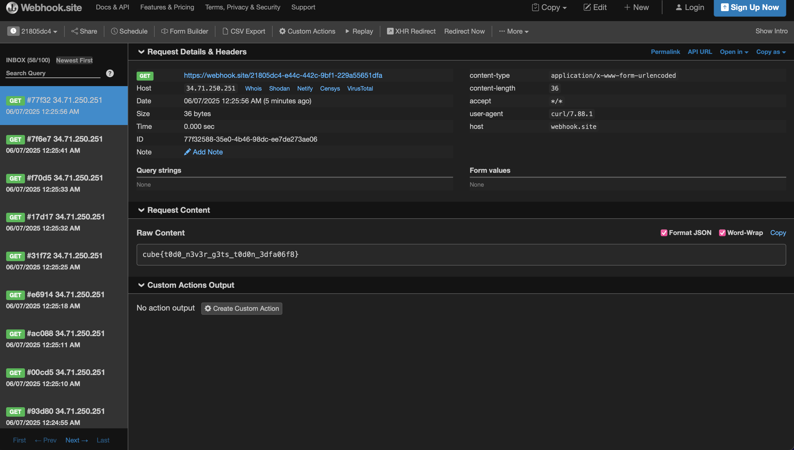Toggle the Newest First sort order
The image size is (794, 450).
[x=74, y=60]
